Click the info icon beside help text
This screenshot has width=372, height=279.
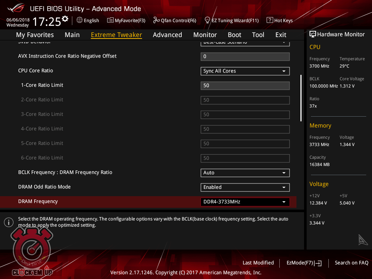(x=9, y=222)
